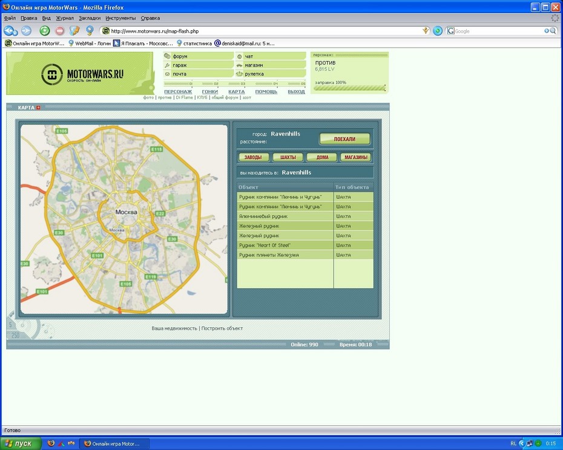563x450 pixels.
Task: Open the гараж section in site menu
Action: coord(179,65)
